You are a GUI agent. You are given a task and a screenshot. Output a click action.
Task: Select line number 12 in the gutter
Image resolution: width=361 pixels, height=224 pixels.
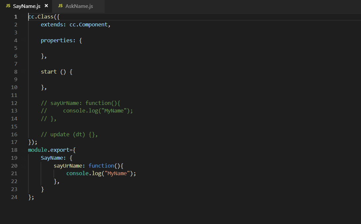click(14, 103)
